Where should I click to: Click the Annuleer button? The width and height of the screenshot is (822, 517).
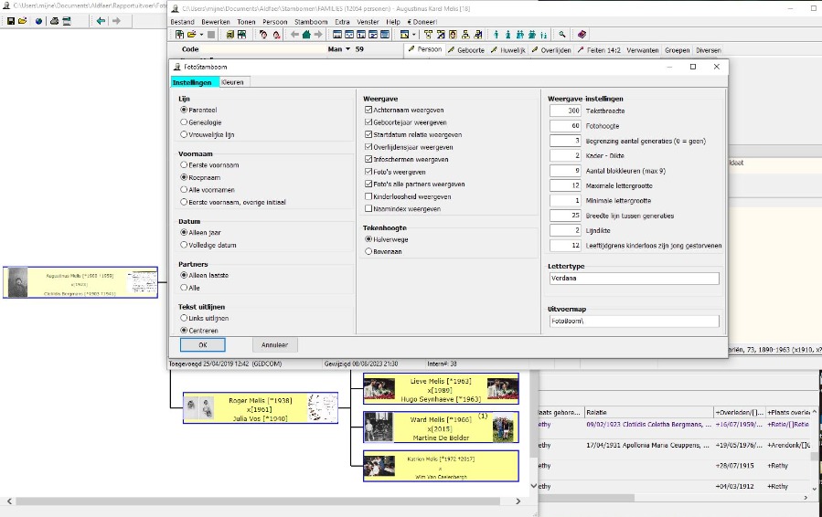point(274,345)
